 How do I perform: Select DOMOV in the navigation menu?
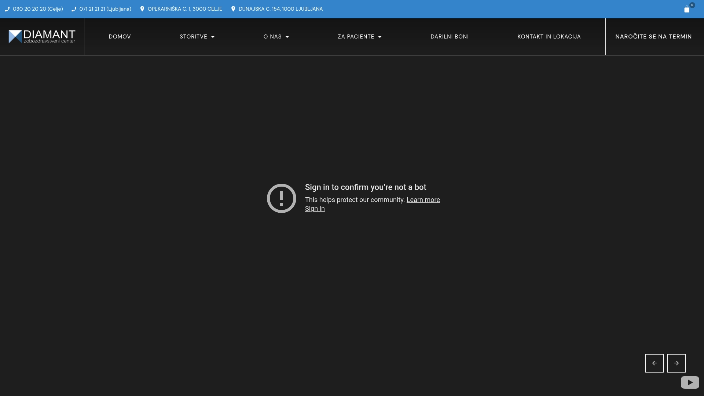(x=120, y=36)
